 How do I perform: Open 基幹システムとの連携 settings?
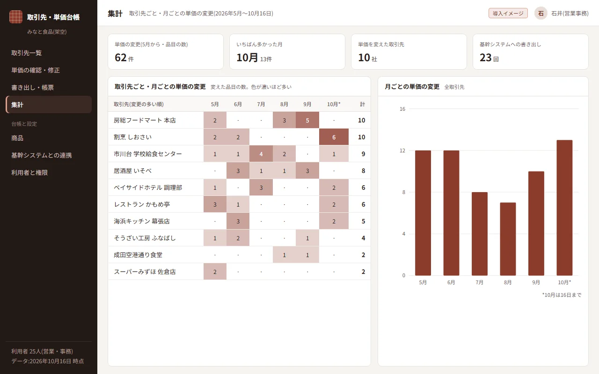(x=49, y=155)
